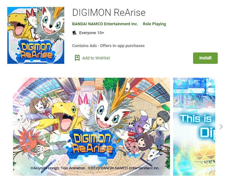Image resolution: width=226 pixels, height=182 pixels.
Task: Click the bookmark wishlist icon
Action: 77,58
